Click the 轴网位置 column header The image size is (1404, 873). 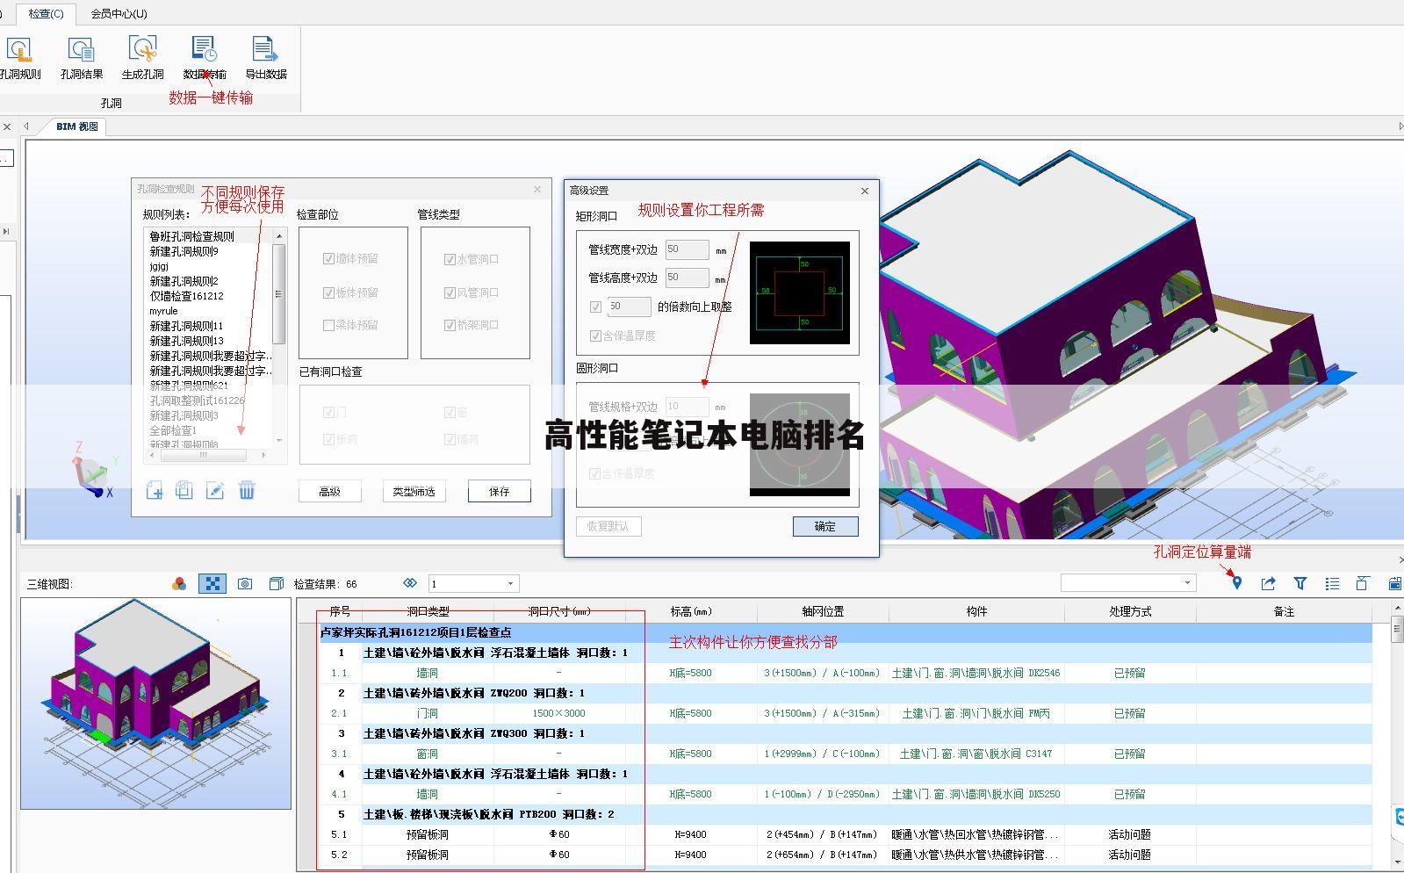click(x=823, y=611)
